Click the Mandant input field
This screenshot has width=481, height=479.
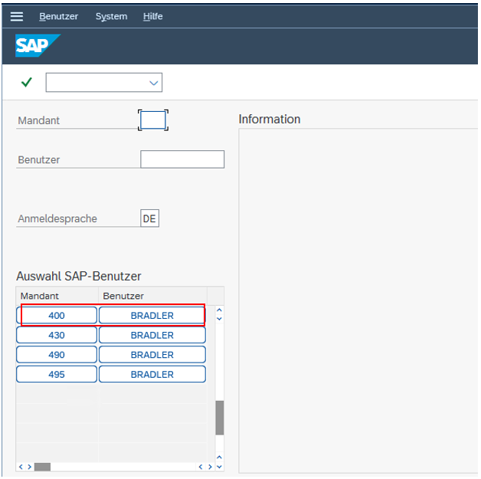[x=153, y=120]
